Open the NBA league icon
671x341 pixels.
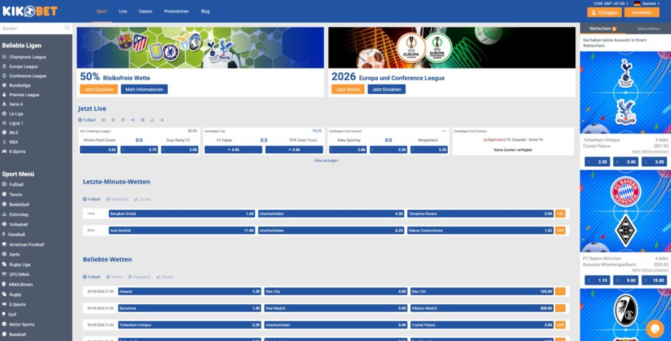click(x=5, y=142)
